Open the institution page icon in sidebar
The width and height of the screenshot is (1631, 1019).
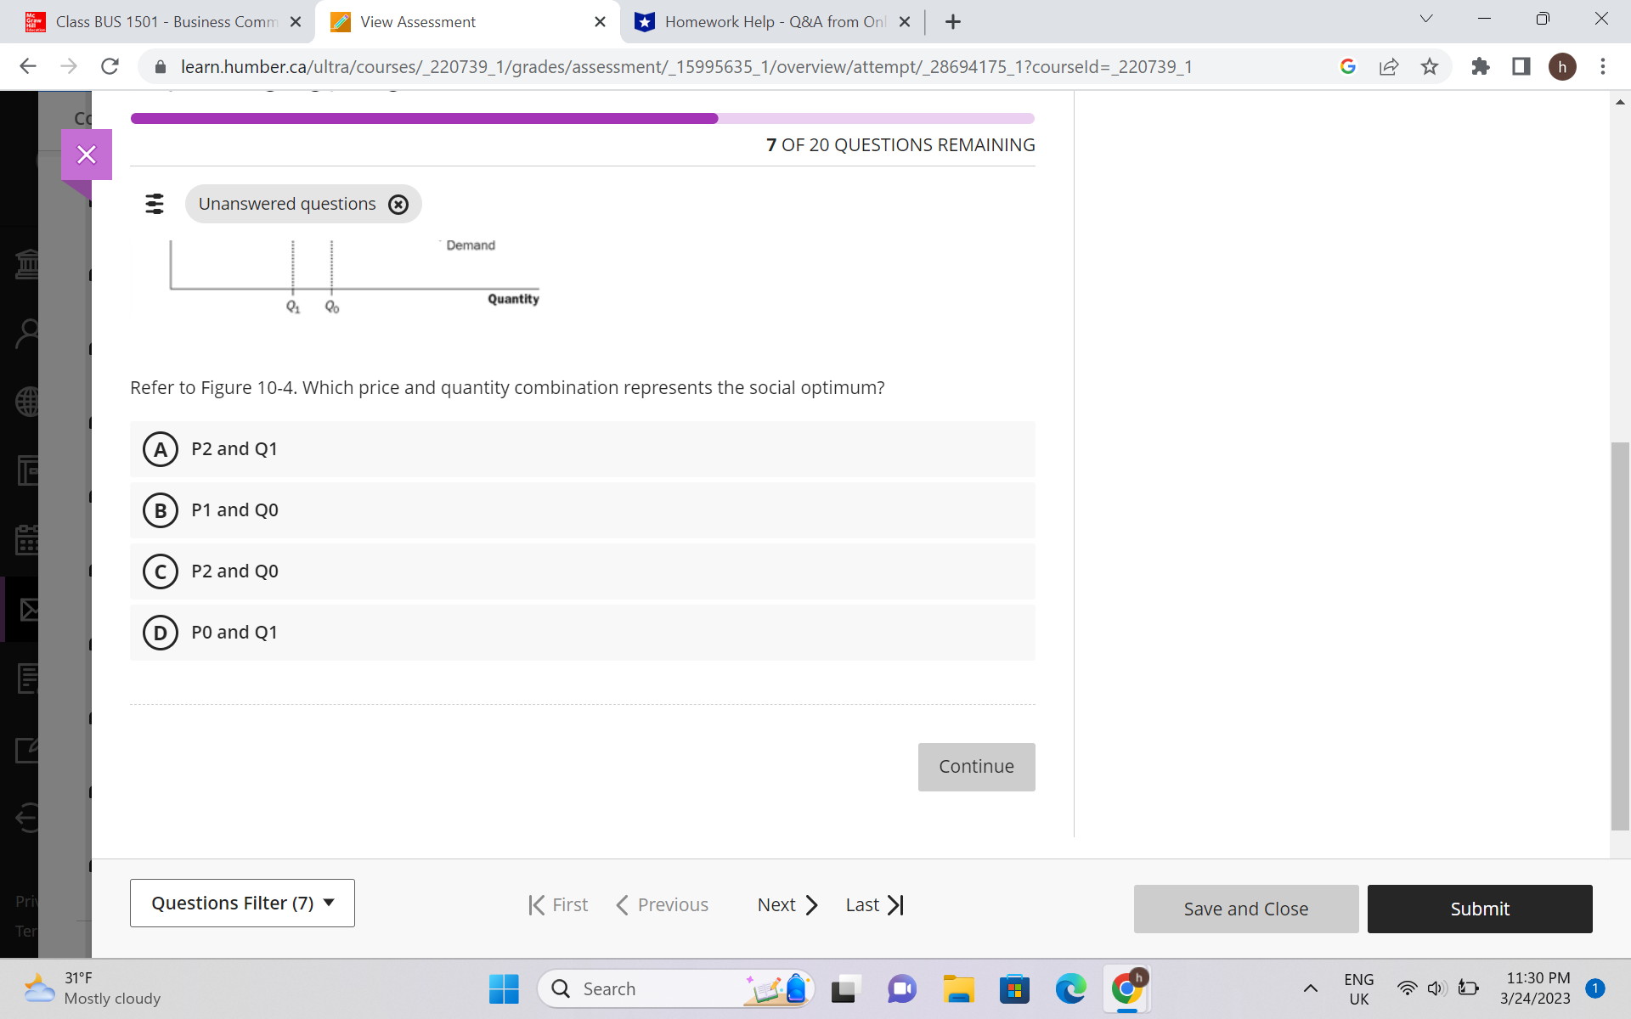(28, 263)
